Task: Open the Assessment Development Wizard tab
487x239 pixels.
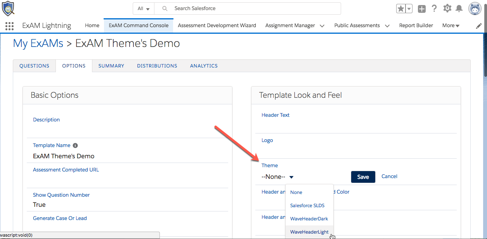Action: [217, 26]
